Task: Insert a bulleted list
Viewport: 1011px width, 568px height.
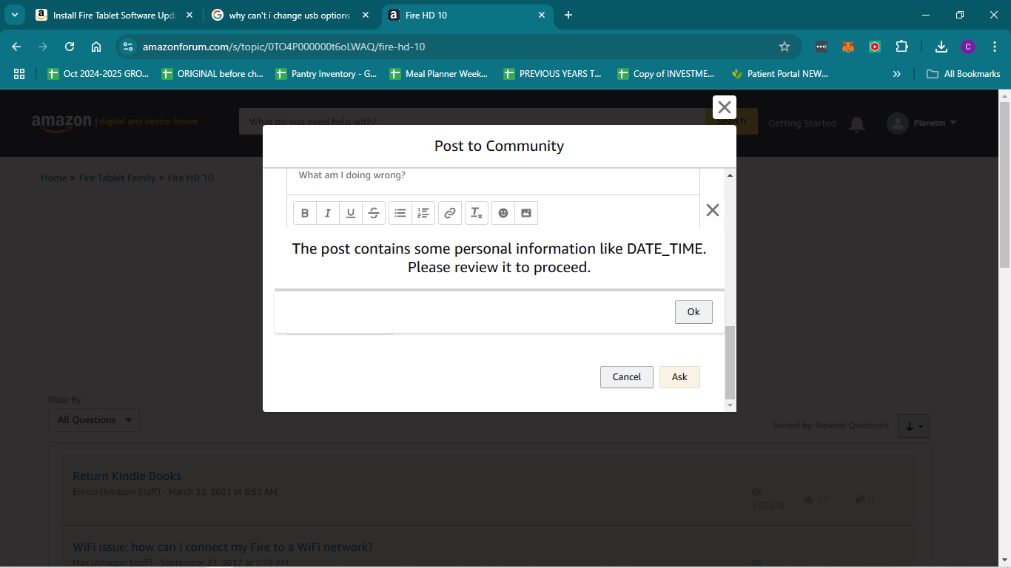Action: coord(400,213)
